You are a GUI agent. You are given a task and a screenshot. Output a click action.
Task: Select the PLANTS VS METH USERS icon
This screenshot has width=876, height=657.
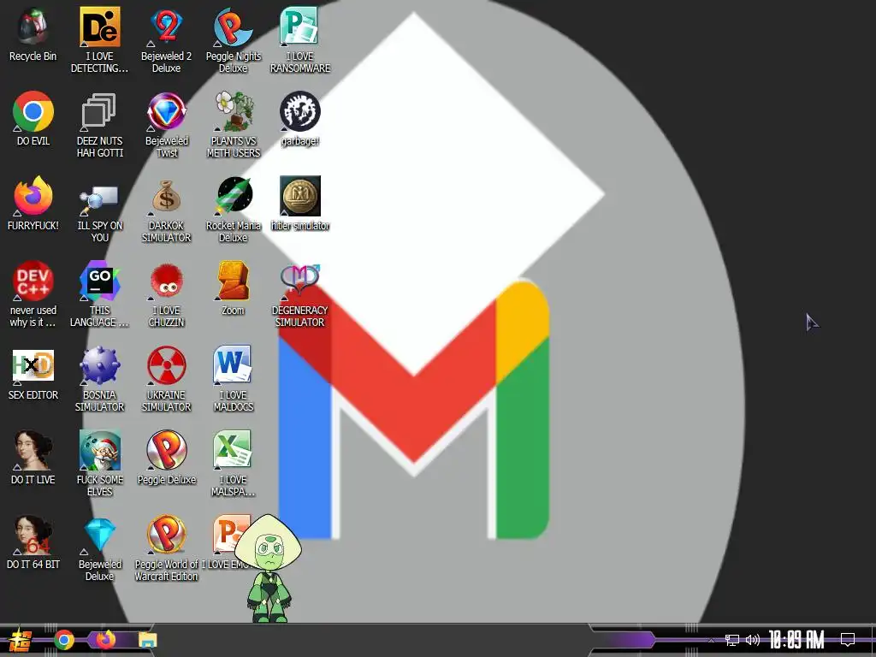233,111
